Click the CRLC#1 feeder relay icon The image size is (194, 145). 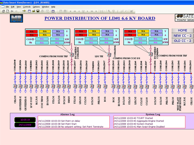click(x=15, y=86)
